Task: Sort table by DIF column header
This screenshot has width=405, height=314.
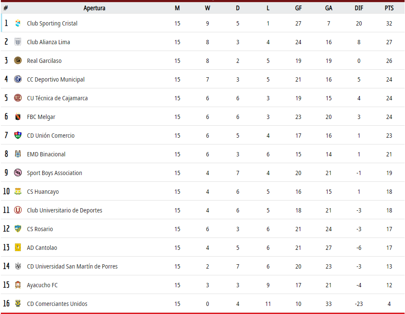Action: click(x=359, y=8)
